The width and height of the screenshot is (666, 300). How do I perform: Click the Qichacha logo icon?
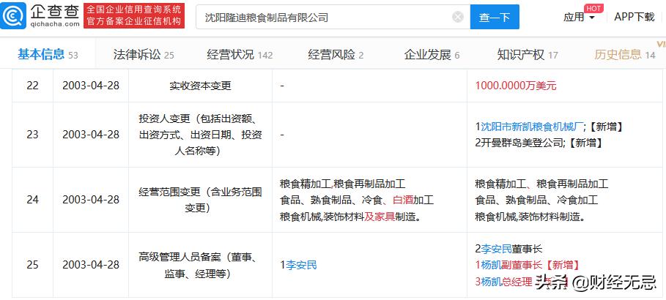click(13, 15)
